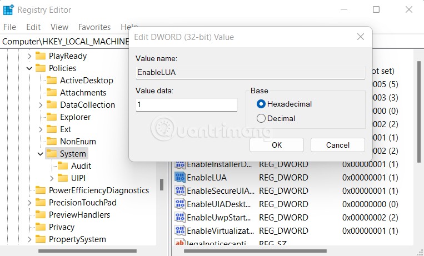This screenshot has height=256, width=424.
Task: Click the Privacy folder icon
Action: tap(41, 227)
